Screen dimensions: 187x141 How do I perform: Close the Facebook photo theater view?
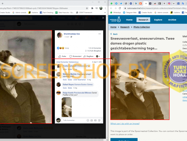pos(103,18)
